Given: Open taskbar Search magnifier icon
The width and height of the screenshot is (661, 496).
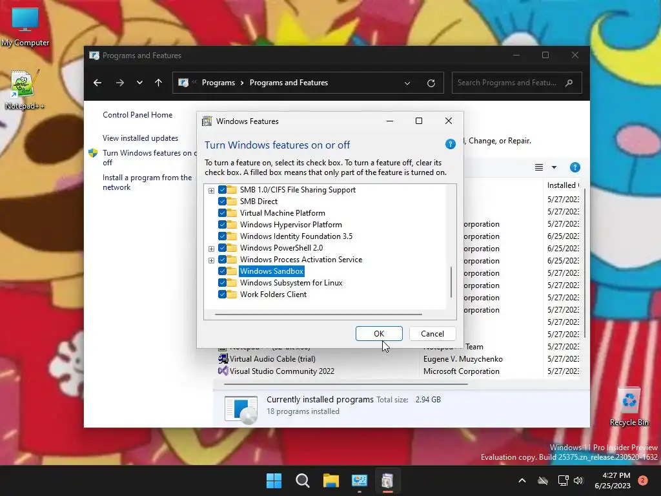Looking at the screenshot, I should tap(302, 480).
